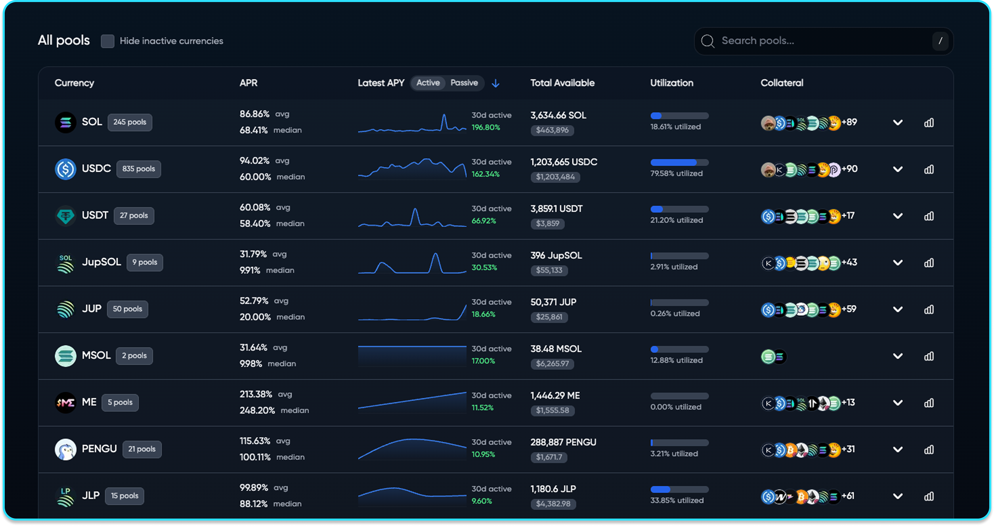Click USDC 79.58% utilization bar
Viewport: 994px width, 526px height.
(x=679, y=162)
